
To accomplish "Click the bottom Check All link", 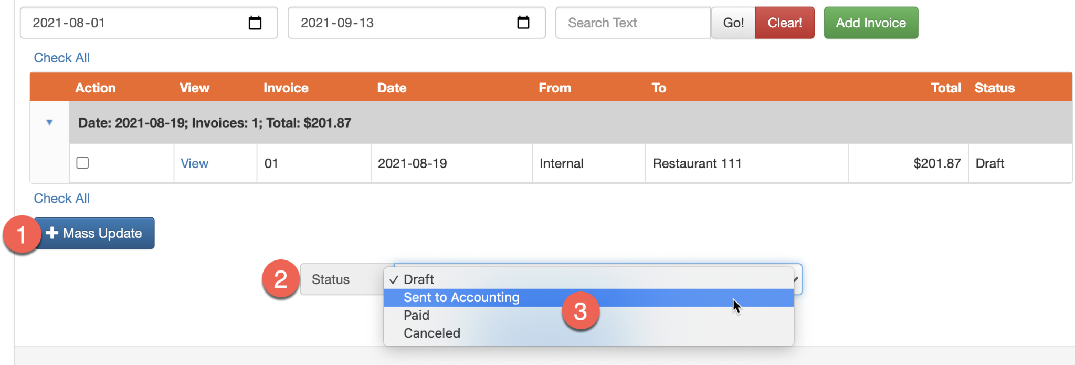I will point(61,199).
